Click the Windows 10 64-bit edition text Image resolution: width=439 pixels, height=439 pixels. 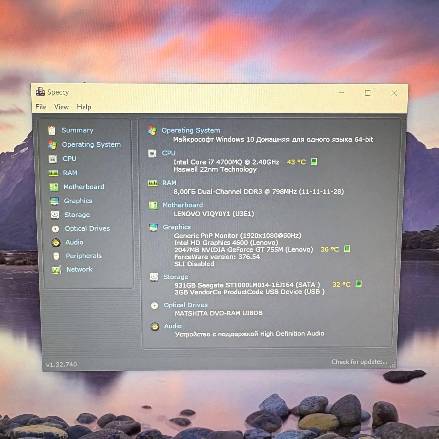pos(273,139)
